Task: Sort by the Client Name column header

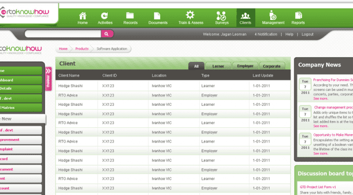Action: click(x=69, y=75)
